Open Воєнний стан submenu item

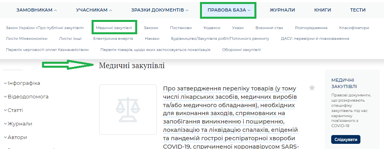pos(269,28)
